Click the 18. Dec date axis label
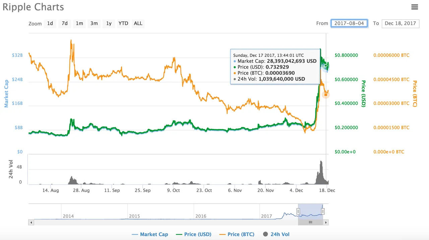429x240 pixels. click(326, 190)
